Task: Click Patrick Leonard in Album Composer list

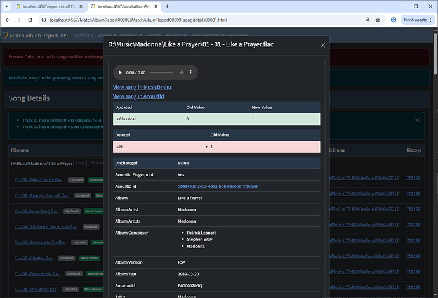Action: [x=202, y=233]
